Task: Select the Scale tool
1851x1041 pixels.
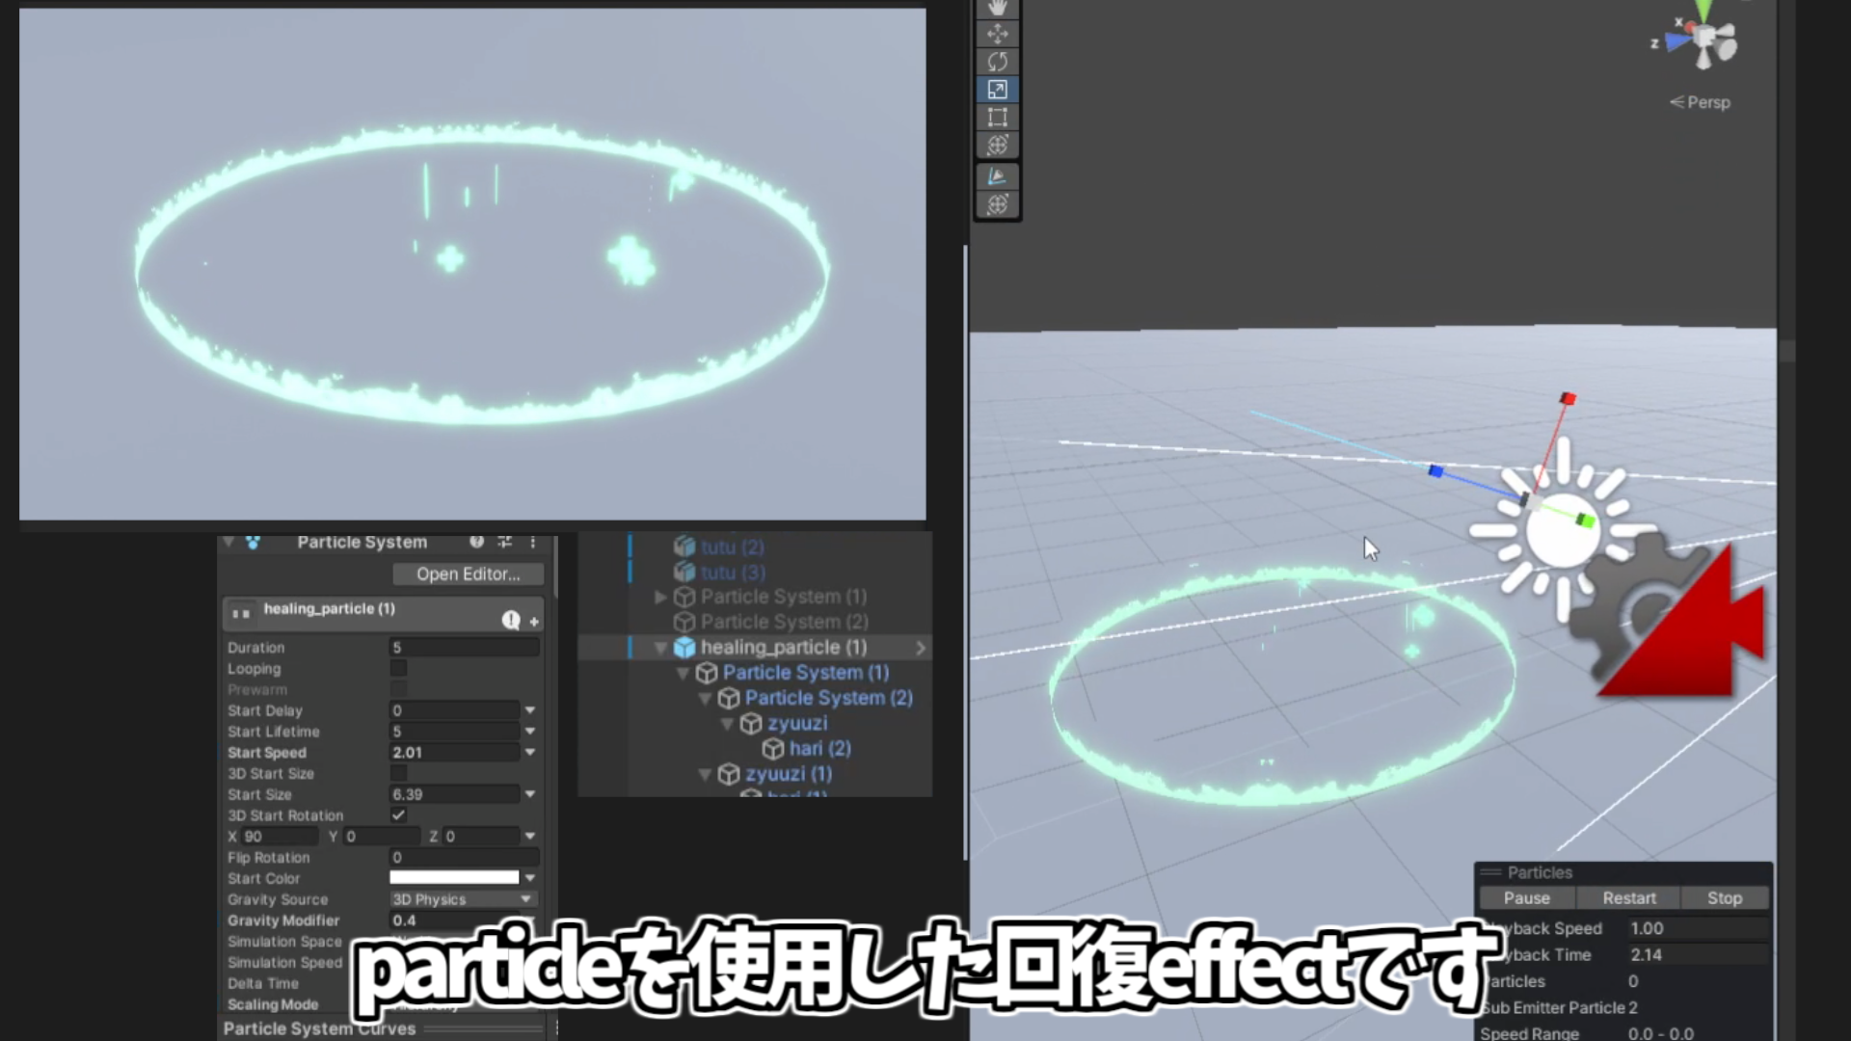Action: tap(997, 89)
